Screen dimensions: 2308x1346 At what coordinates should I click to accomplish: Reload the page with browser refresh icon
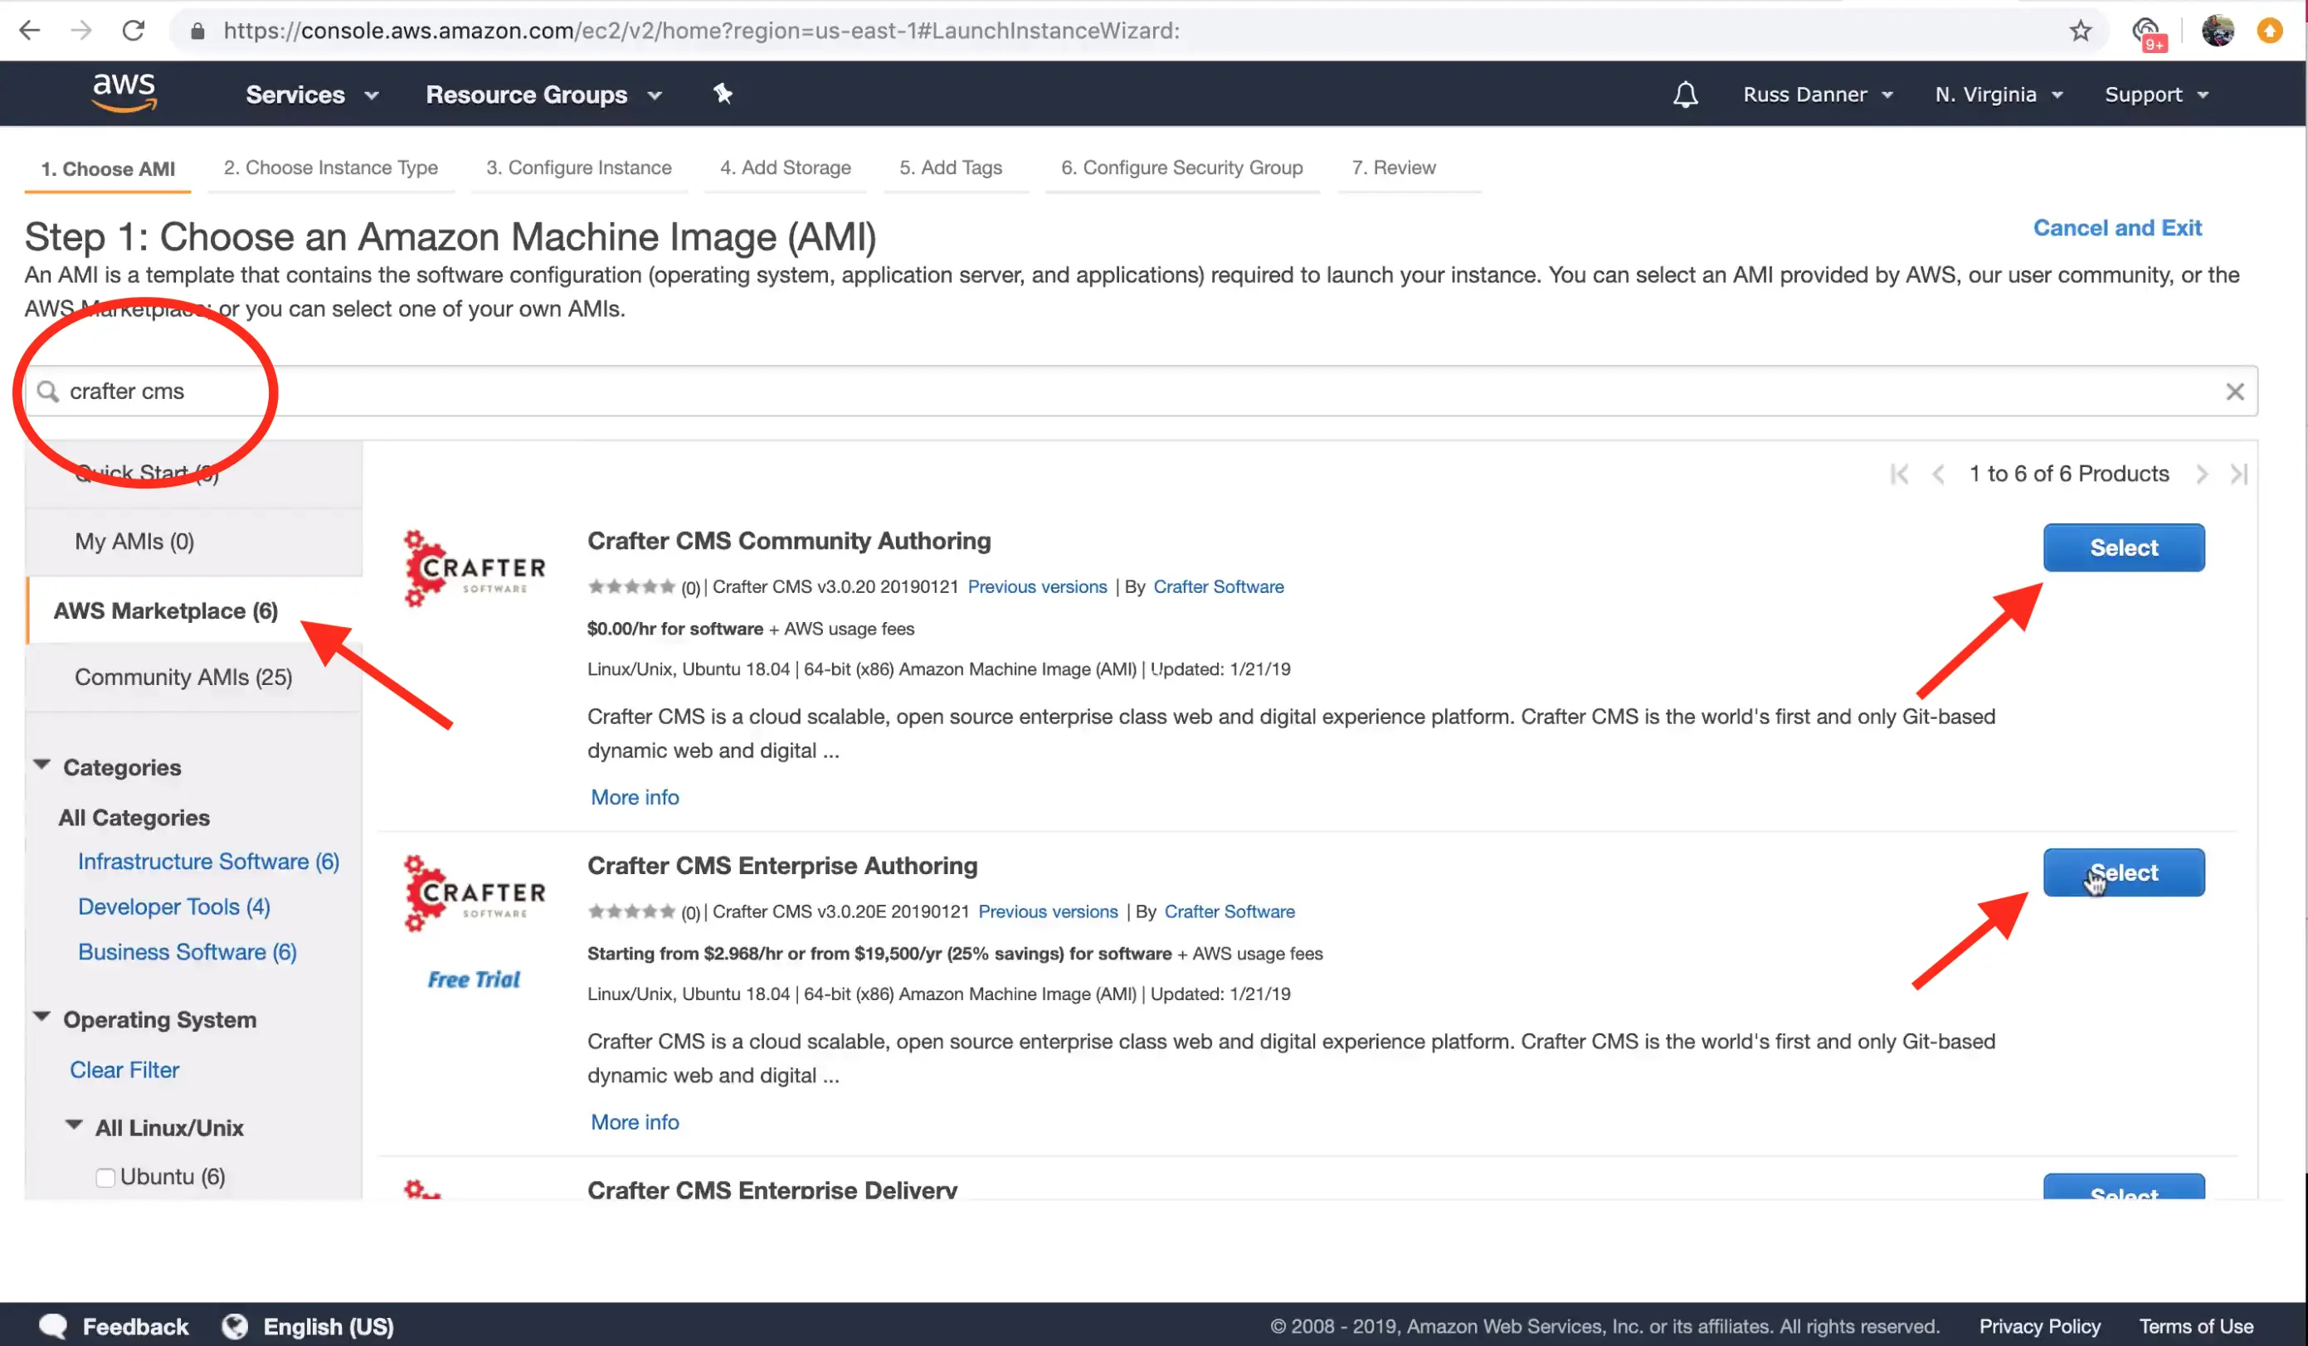[134, 30]
